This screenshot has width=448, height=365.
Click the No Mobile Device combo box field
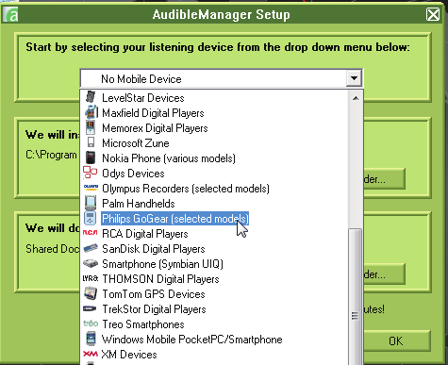point(222,78)
